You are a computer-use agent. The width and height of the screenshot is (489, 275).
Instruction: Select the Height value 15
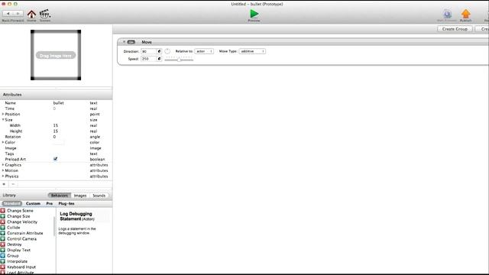pos(56,131)
